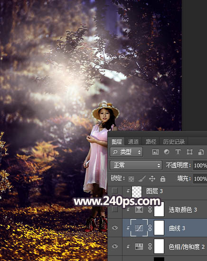Switch to the 历史记录 tab

coord(174,142)
